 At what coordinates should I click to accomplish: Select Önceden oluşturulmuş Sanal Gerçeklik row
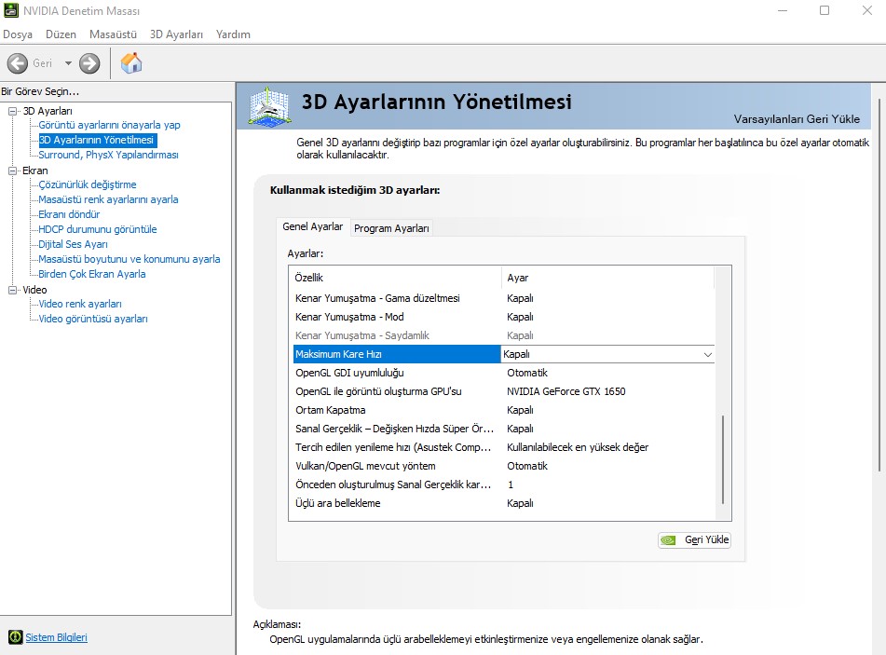click(503, 484)
